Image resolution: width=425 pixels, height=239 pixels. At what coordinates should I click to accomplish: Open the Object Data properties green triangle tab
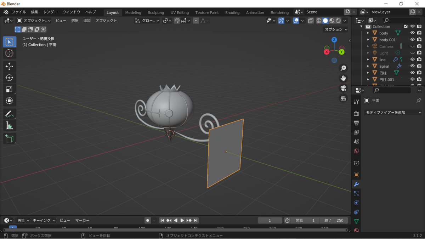356,221
